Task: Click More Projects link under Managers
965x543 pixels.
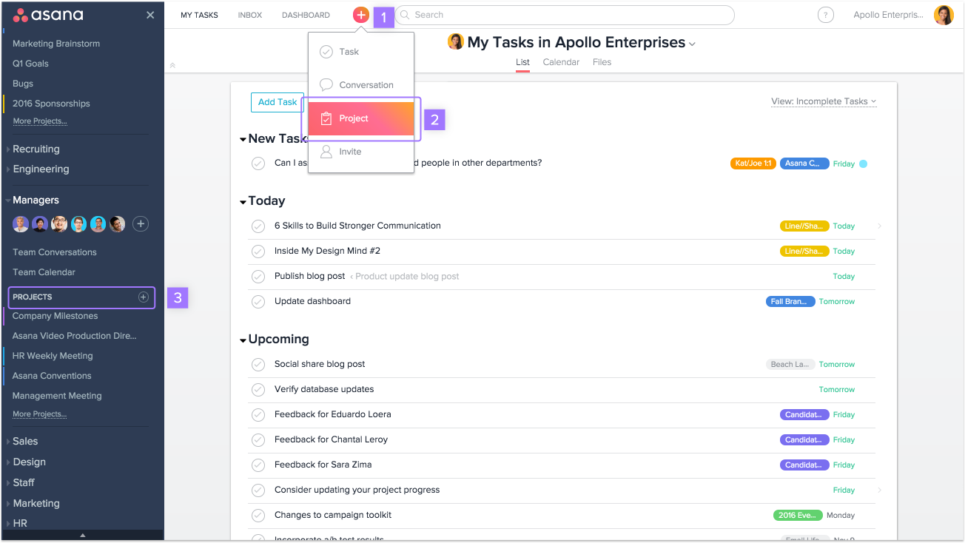Action: pos(40,414)
